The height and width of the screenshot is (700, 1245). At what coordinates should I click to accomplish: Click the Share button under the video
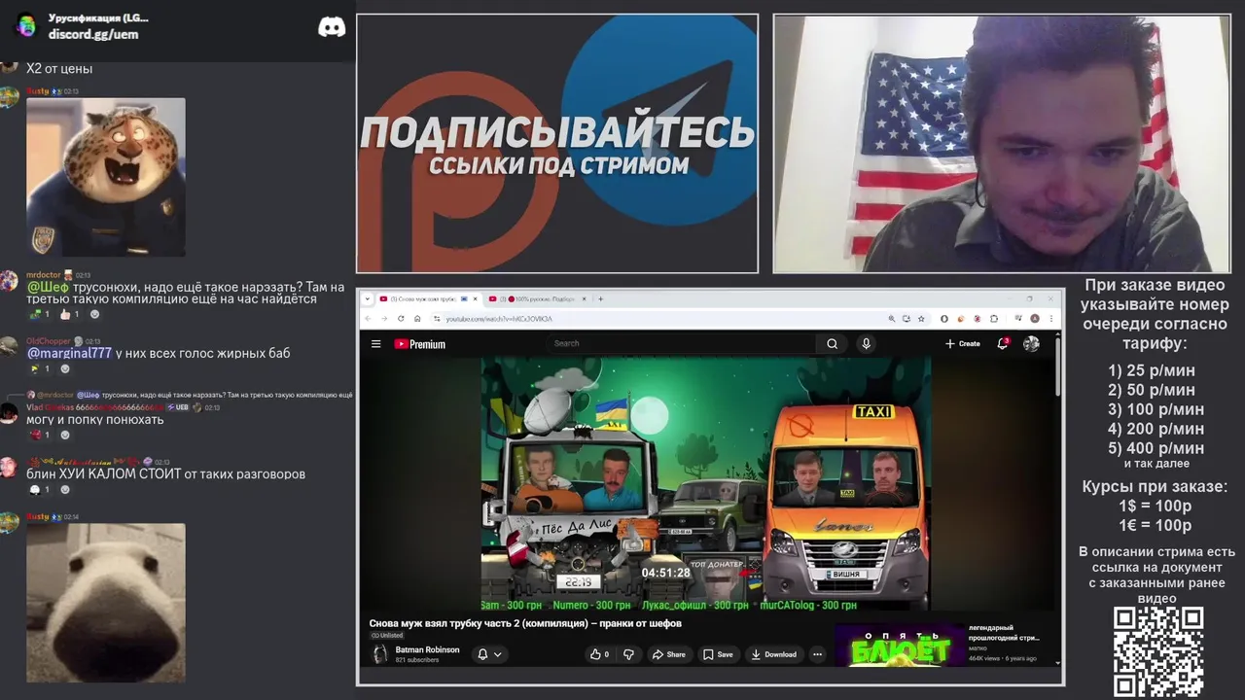[669, 654]
